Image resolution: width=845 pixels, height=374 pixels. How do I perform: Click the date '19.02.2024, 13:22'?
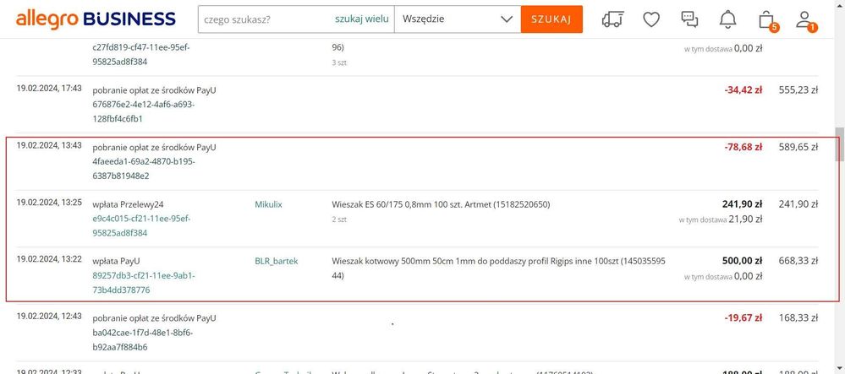coord(49,259)
